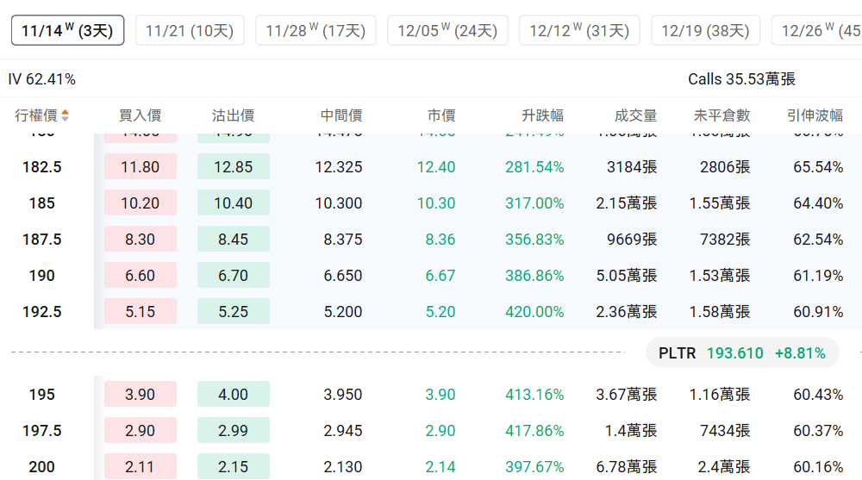Sort by strike price using the 行權價 sort icon
The image size is (862, 480).
point(66,115)
